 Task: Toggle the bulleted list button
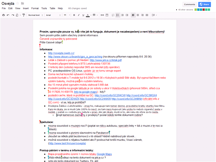coord(118,15)
